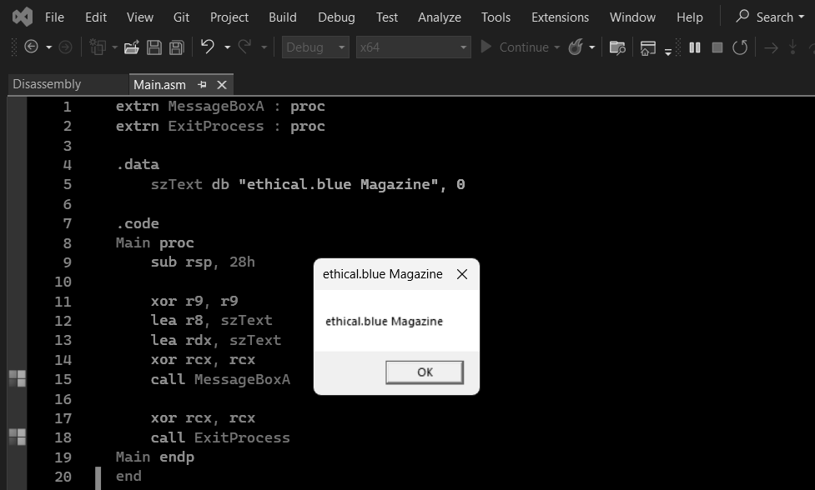815x490 pixels.
Task: Open the View menu
Action: 140,17
